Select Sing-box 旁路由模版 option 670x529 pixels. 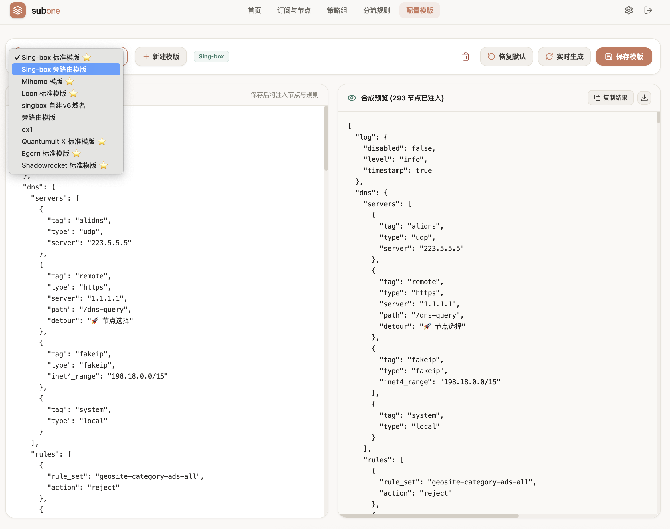tap(66, 69)
